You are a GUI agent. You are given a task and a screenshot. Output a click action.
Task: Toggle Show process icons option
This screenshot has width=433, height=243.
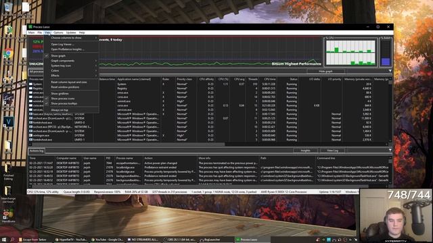pos(72,99)
